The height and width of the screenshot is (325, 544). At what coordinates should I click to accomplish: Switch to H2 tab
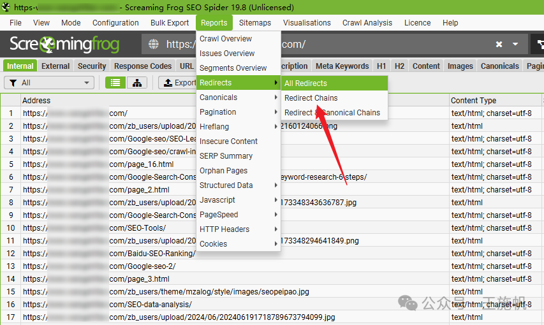pos(399,66)
